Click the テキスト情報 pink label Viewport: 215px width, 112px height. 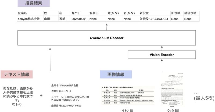click(x=17, y=74)
